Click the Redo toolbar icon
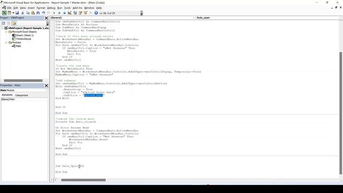343x193 pixels. pyautogui.click(x=49, y=13)
